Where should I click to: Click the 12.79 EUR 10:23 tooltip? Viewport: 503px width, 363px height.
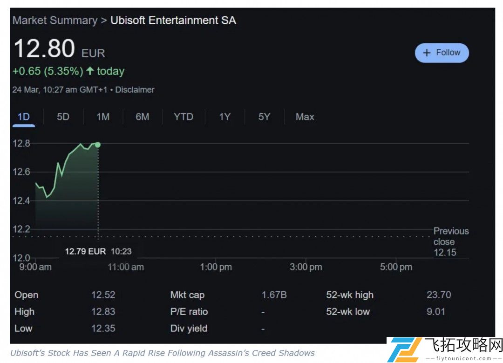98,251
